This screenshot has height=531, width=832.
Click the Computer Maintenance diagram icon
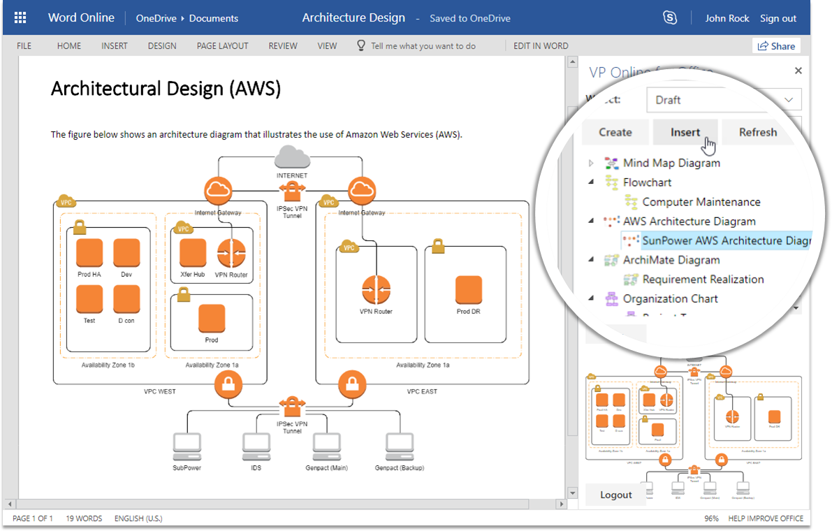[x=630, y=202]
